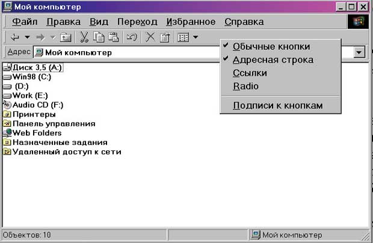This screenshot has height=243, width=373.
Task: Select the Назначенные задания folder icon
Action: (7, 143)
